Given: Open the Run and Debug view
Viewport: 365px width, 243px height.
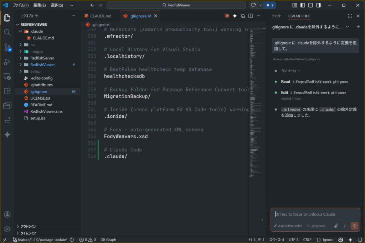Looking at the screenshot, I should click(x=7, y=62).
